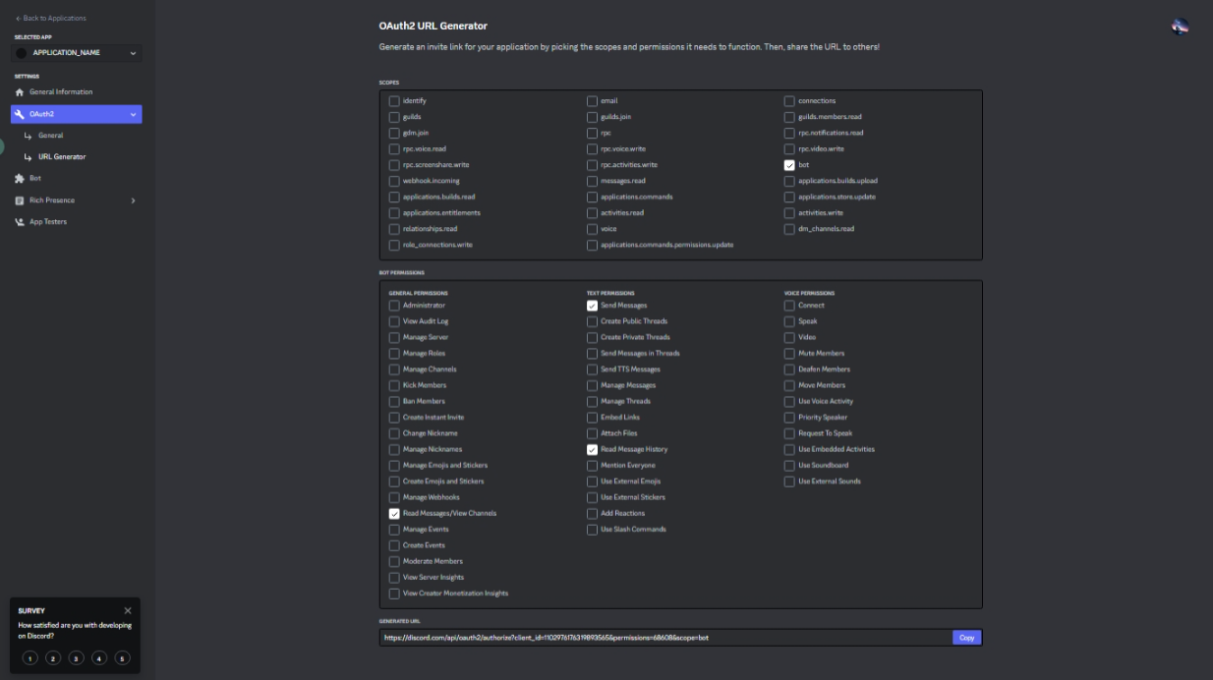Enable Send TTS Messages permission
The image size is (1213, 680).
[x=592, y=369]
